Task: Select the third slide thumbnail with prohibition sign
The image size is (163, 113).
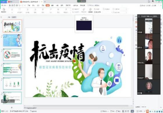Action: [x=12, y=55]
